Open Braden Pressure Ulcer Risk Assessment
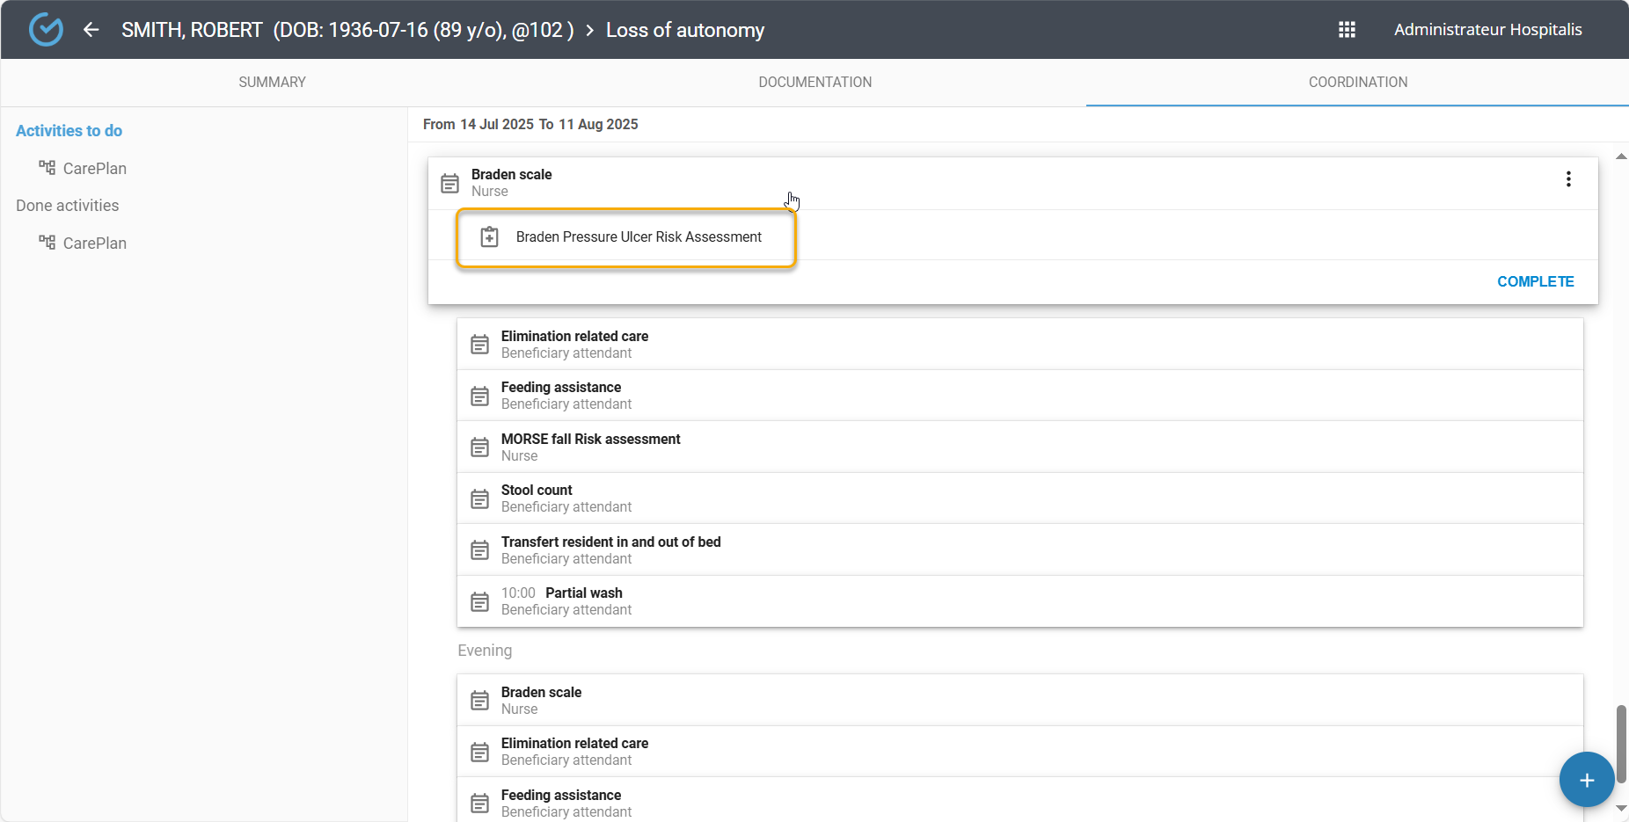The height and width of the screenshot is (822, 1629). point(639,237)
